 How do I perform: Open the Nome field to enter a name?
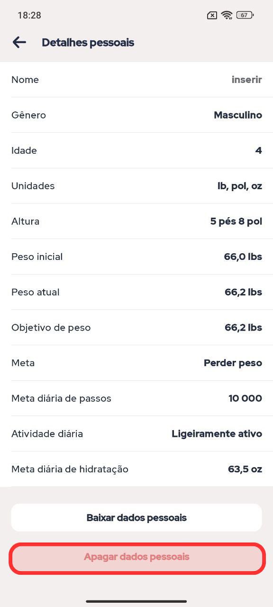point(136,80)
